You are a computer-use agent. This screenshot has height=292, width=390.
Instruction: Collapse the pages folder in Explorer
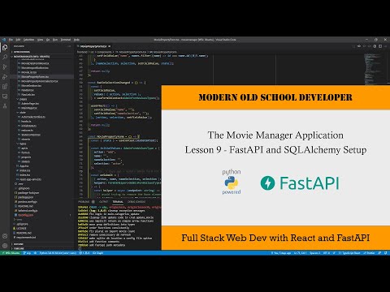[24, 99]
